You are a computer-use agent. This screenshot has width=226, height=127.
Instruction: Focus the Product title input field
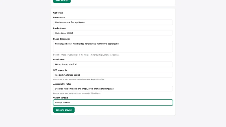pos(113,22)
